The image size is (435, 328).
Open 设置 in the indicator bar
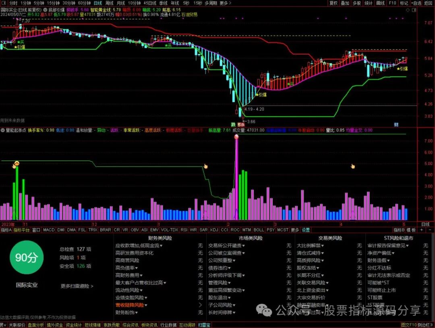coord(306,230)
